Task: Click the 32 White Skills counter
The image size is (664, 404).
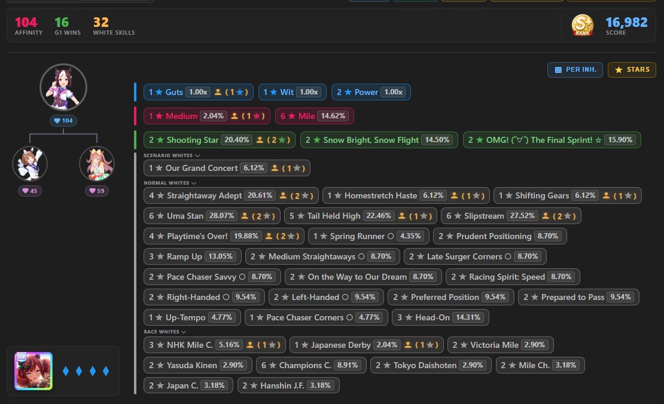Action: [114, 26]
